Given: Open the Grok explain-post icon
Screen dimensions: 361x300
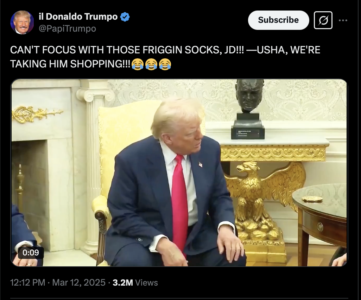Looking at the screenshot, I should (x=323, y=20).
